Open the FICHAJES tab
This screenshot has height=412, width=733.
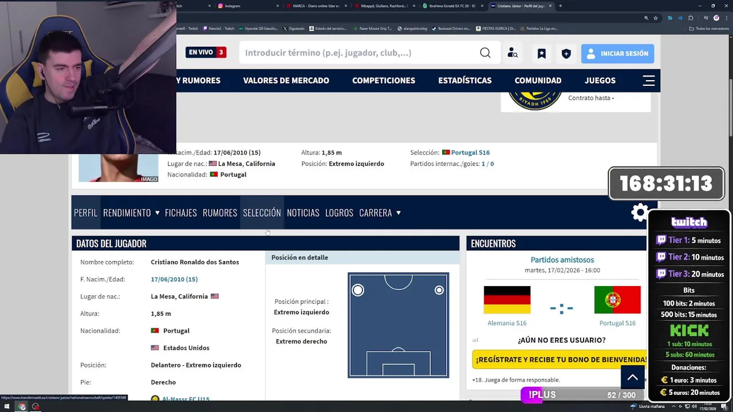tap(181, 212)
